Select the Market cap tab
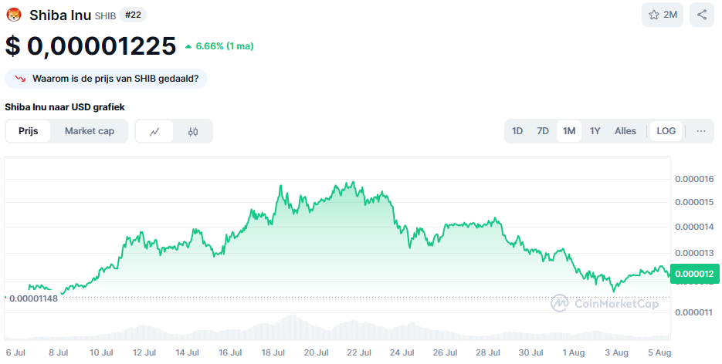Screen dimensions: 722x364 click(90, 131)
